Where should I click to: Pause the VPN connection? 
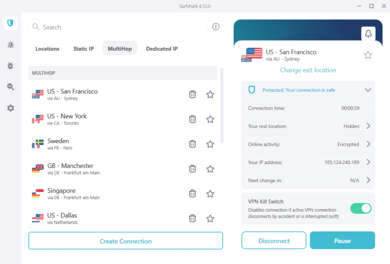tap(342, 240)
